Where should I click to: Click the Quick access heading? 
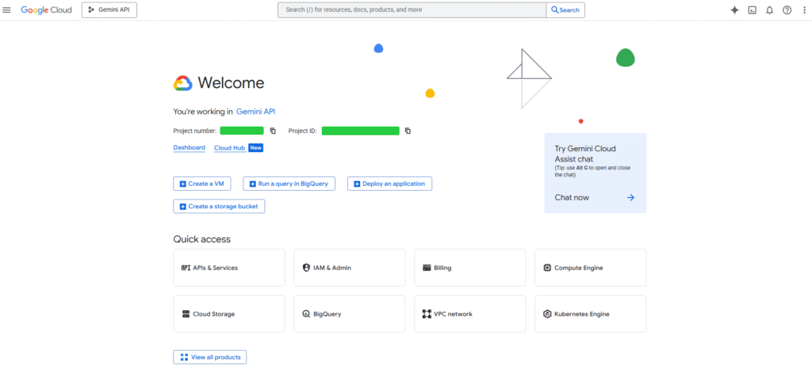pyautogui.click(x=202, y=239)
